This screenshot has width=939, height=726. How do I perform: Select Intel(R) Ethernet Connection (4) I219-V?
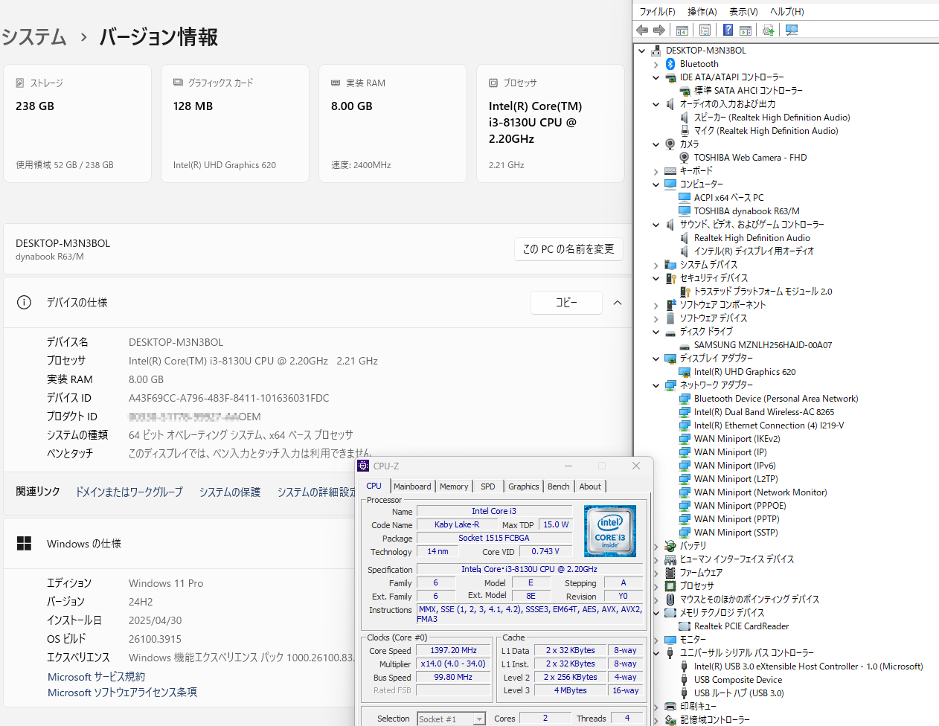769,425
